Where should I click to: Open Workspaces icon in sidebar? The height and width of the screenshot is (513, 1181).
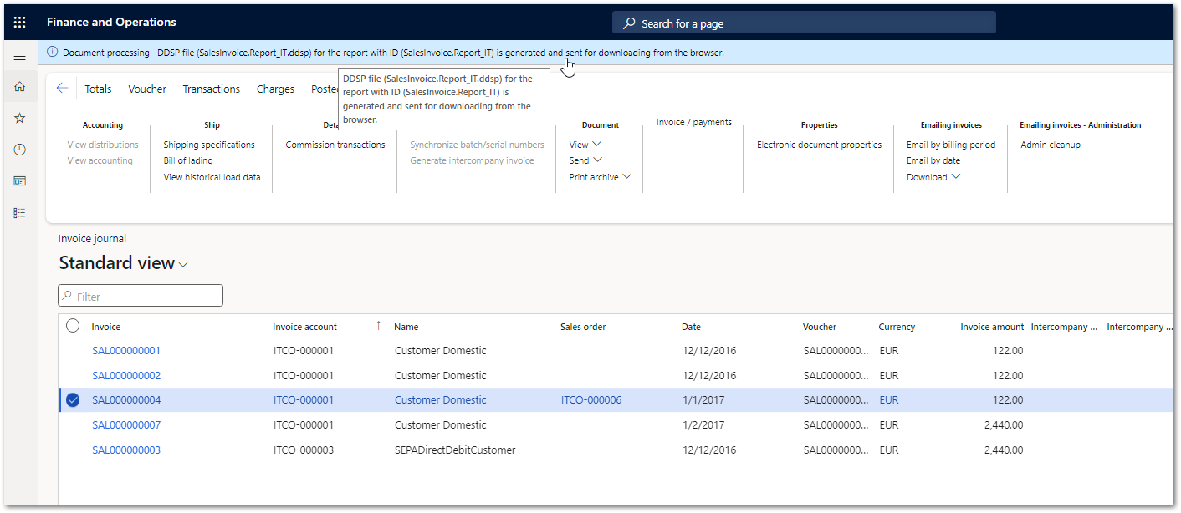20,181
